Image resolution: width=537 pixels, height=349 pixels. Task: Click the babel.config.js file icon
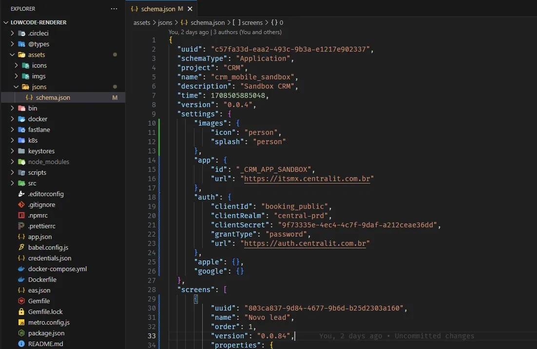[21, 247]
